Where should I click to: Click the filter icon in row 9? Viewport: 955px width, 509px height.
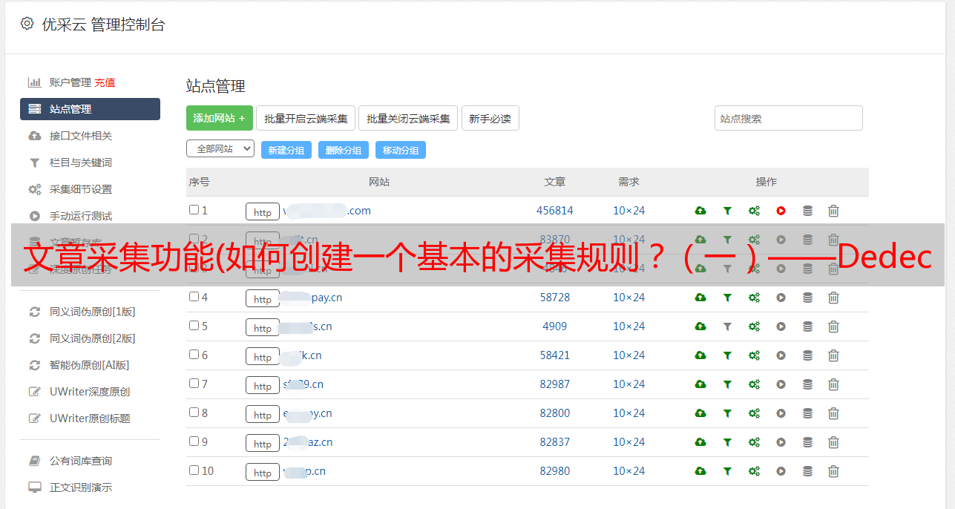727,442
